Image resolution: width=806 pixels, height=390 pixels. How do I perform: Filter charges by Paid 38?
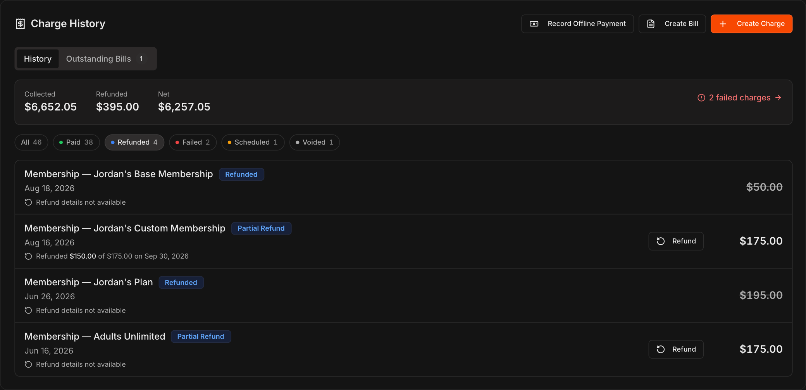pyautogui.click(x=76, y=142)
